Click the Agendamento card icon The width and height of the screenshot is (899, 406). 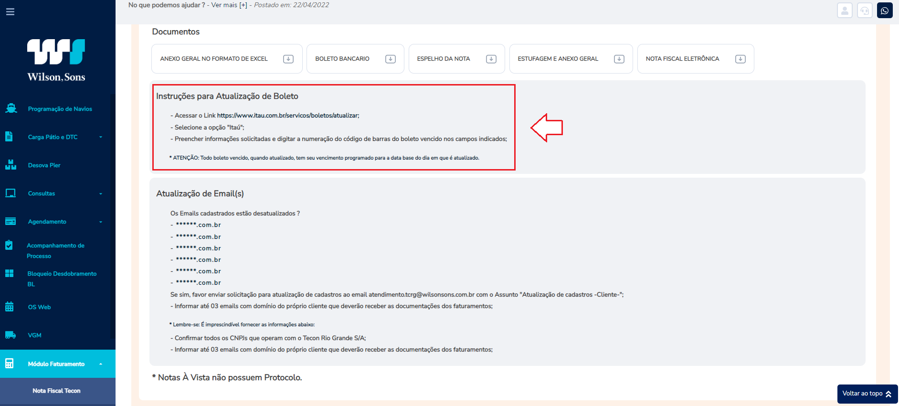11,221
